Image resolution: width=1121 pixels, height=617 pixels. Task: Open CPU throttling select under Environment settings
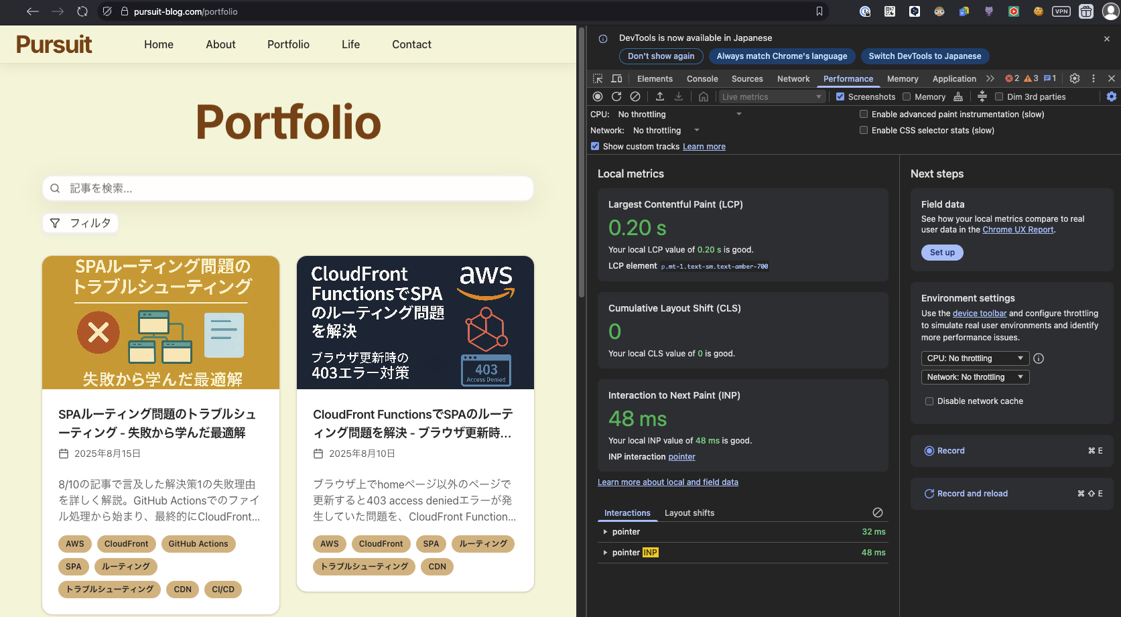975,358
